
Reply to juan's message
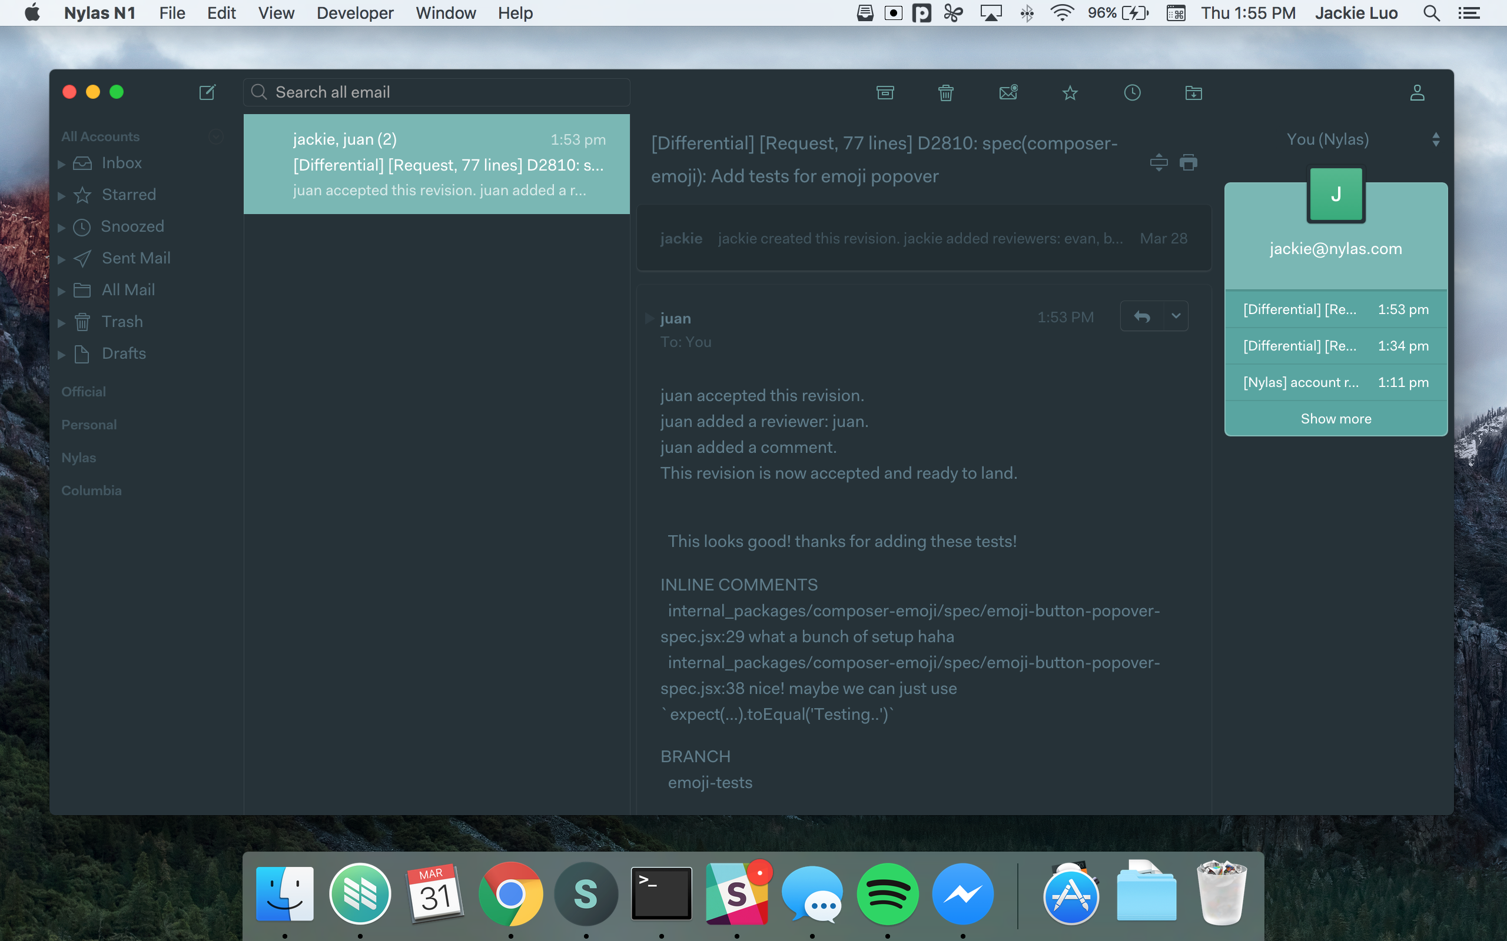tap(1141, 316)
